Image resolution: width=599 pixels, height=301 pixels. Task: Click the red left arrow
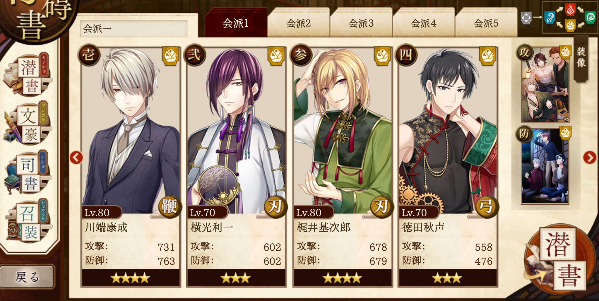76,158
